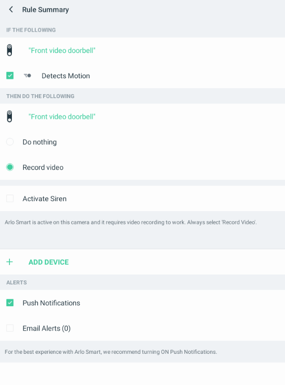
Task: Select the Do nothing radio button
Action: 10,142
